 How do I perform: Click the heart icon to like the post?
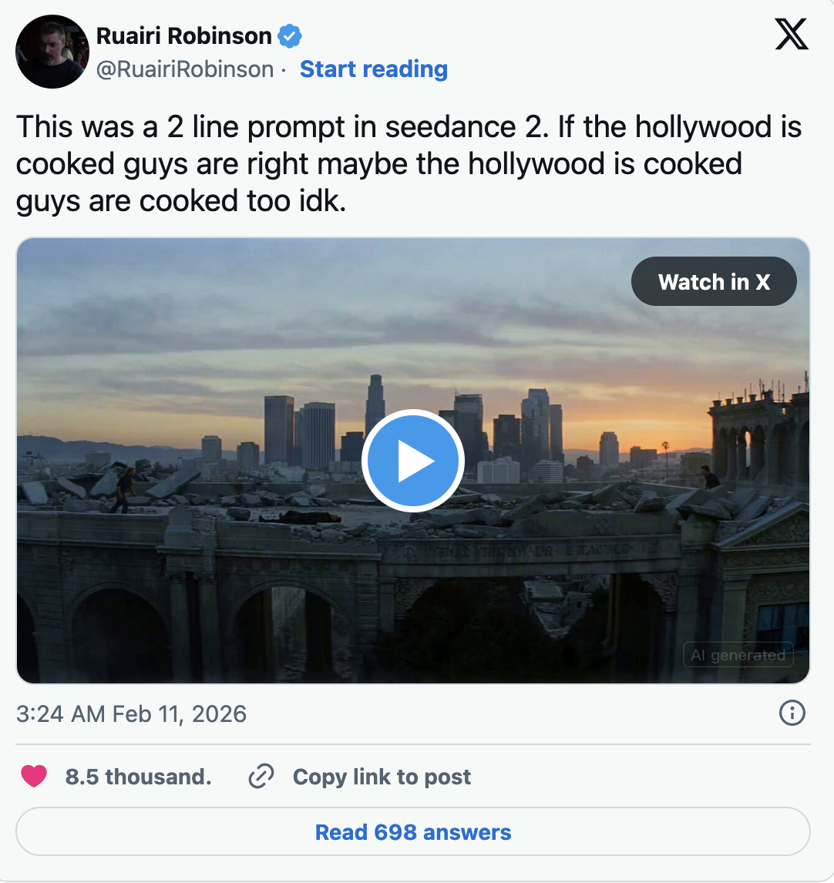(x=34, y=777)
